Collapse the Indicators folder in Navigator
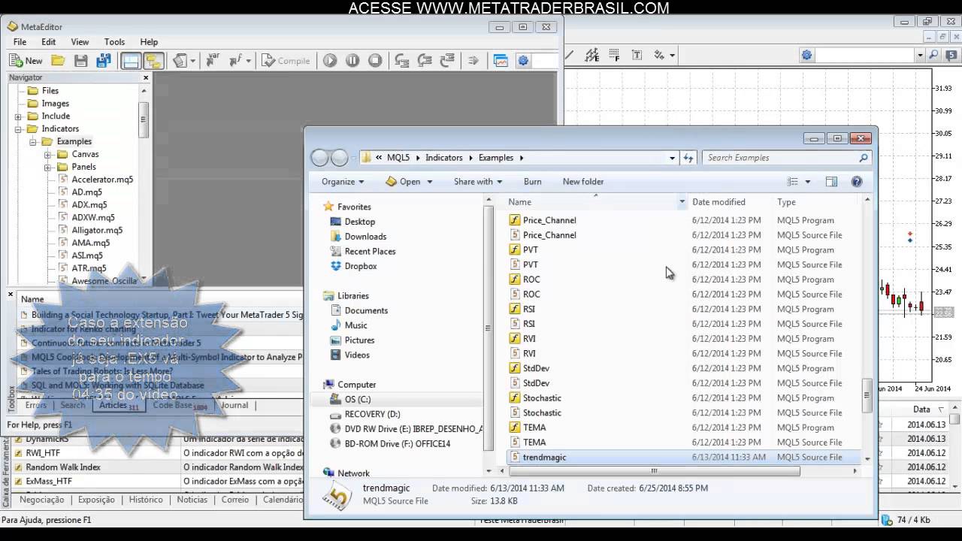This screenshot has width=962, height=541. pos(18,129)
